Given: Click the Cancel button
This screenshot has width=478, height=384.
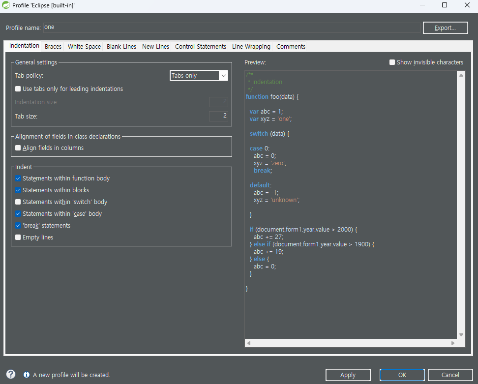Looking at the screenshot, I should (450, 375).
